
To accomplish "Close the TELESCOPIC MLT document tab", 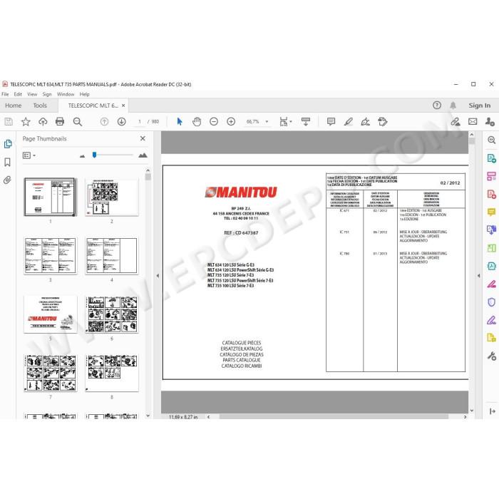I will click(x=123, y=106).
